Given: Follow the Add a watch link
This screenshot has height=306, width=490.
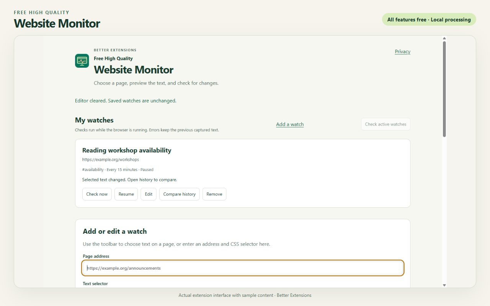Looking at the screenshot, I should [290, 124].
